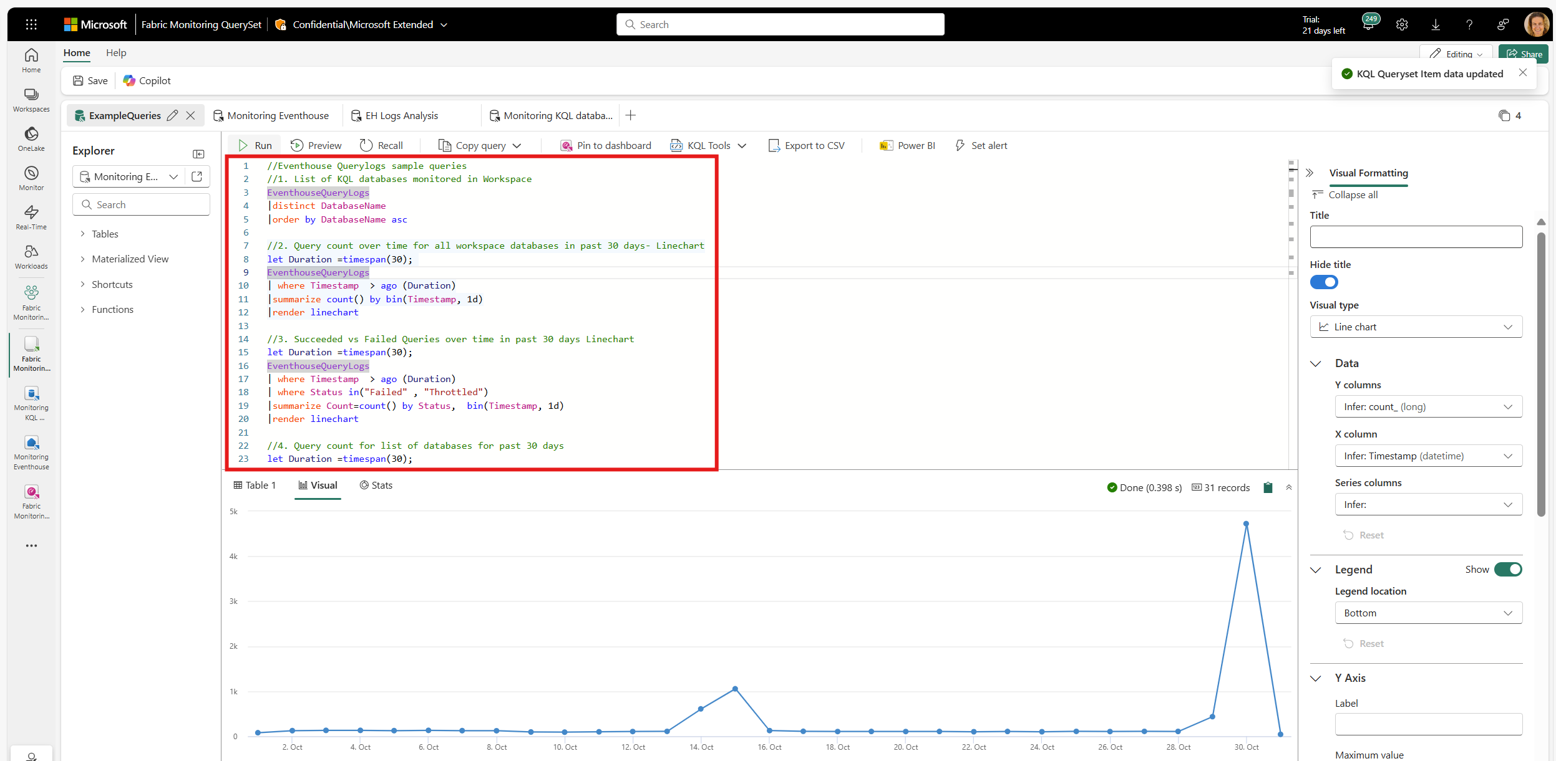Open Monitoring Eventhouse item in sidebar
Image resolution: width=1556 pixels, height=761 pixels.
[31, 452]
